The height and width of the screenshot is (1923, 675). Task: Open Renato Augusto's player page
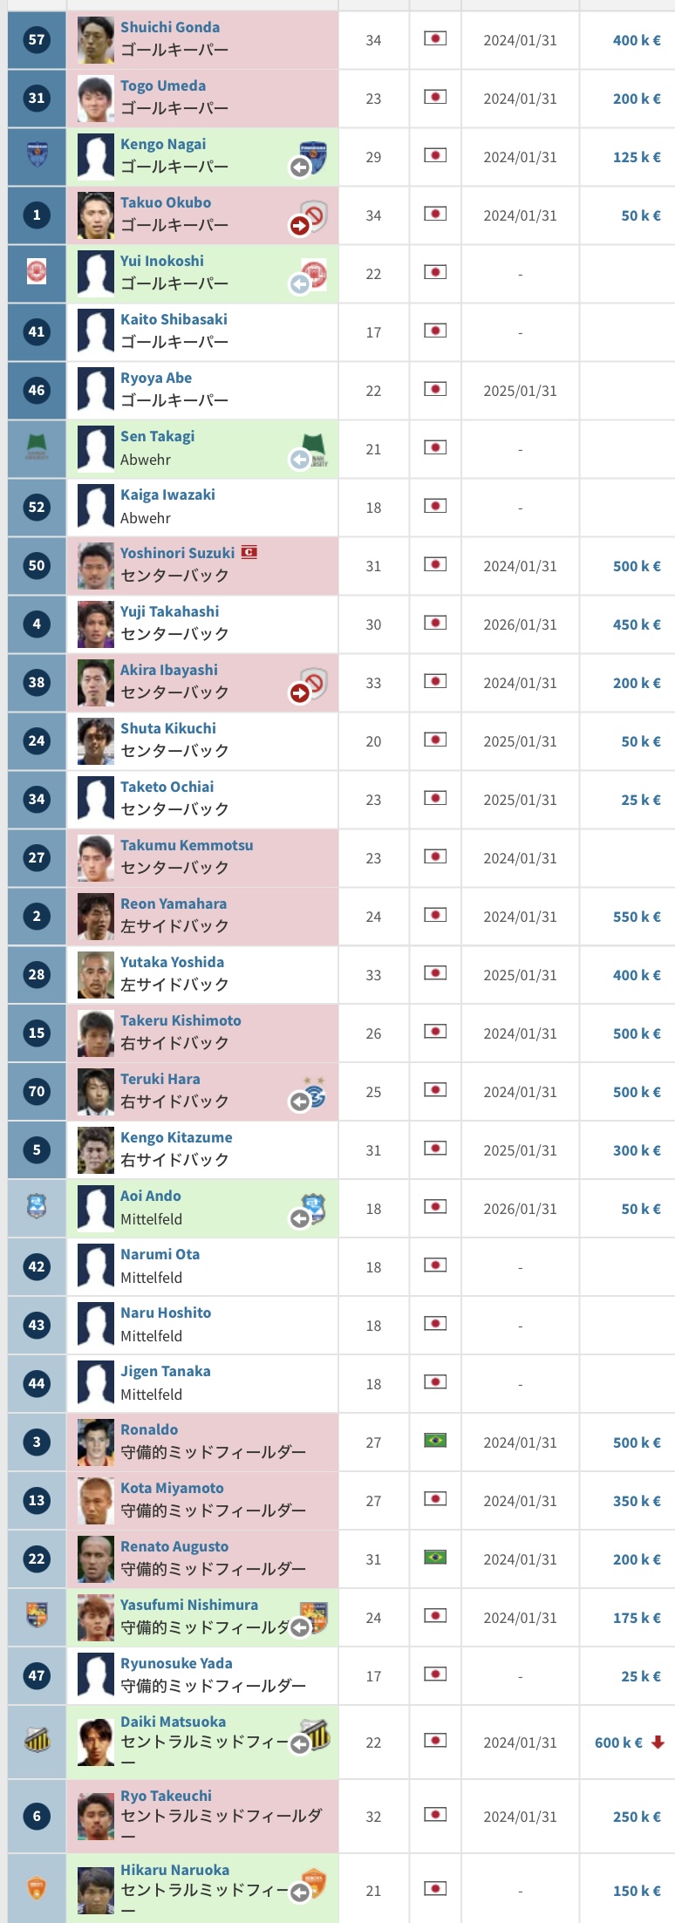(x=174, y=1546)
